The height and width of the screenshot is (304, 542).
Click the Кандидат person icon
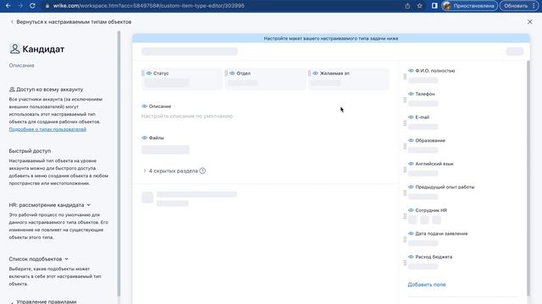(x=14, y=49)
